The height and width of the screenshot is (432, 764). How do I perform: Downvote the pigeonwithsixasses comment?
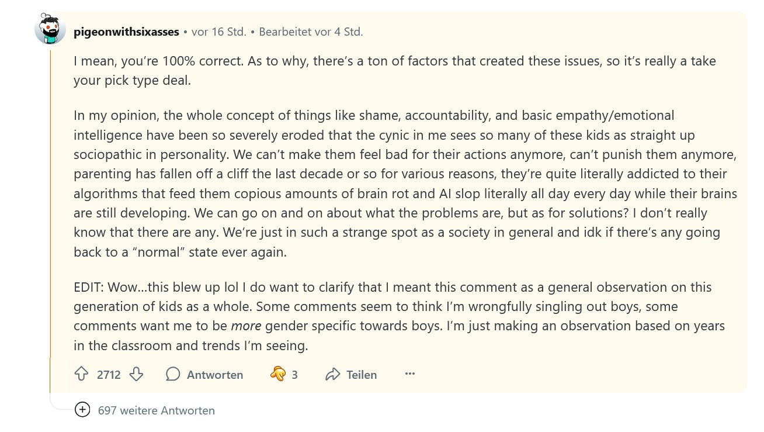pos(136,375)
